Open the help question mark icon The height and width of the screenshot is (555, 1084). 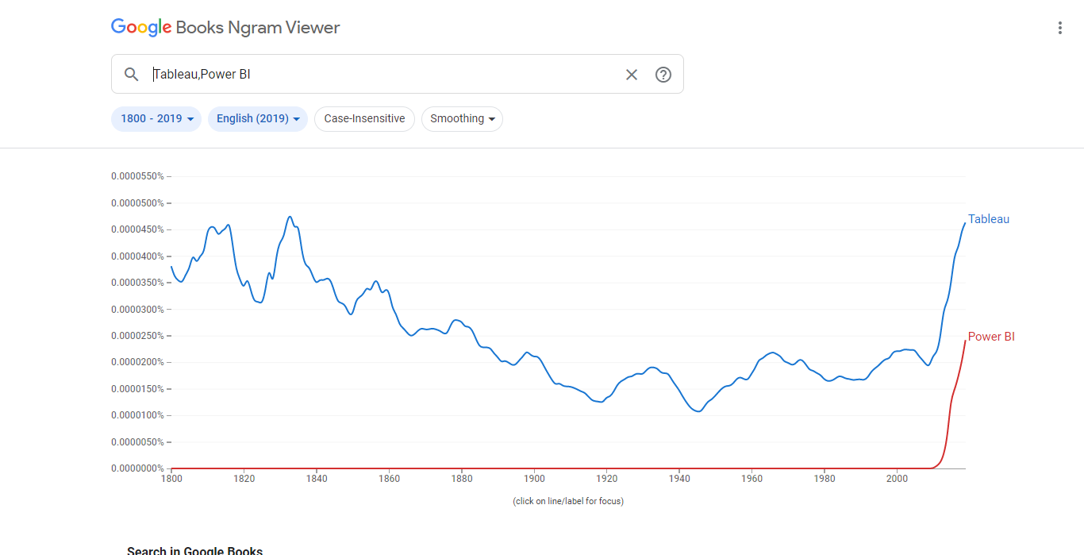click(663, 75)
